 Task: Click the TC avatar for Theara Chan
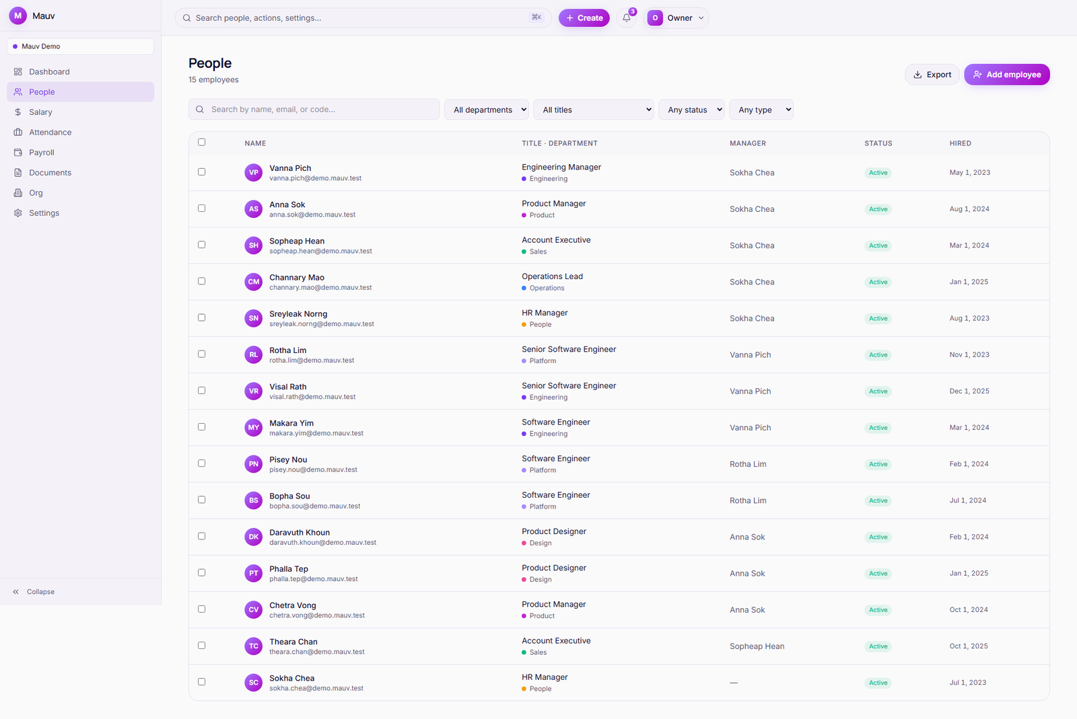(254, 646)
